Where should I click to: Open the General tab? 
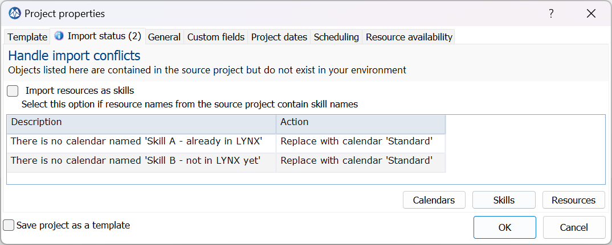click(x=164, y=37)
